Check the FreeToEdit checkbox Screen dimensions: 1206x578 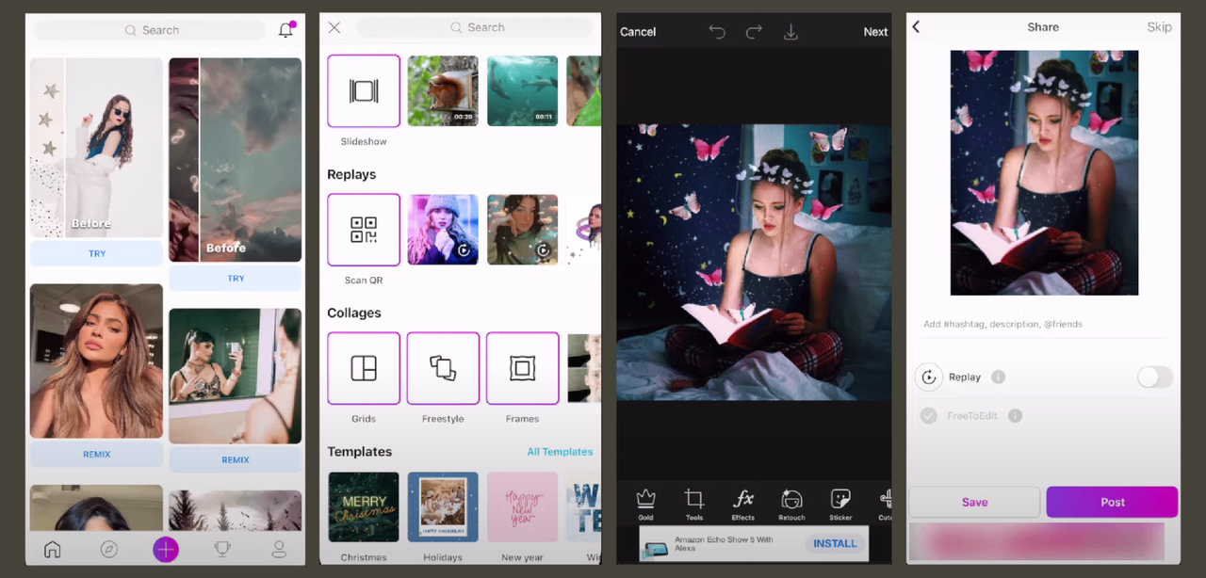point(929,415)
